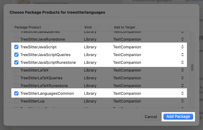
Task: Click the Add Package button
Action: (178, 117)
